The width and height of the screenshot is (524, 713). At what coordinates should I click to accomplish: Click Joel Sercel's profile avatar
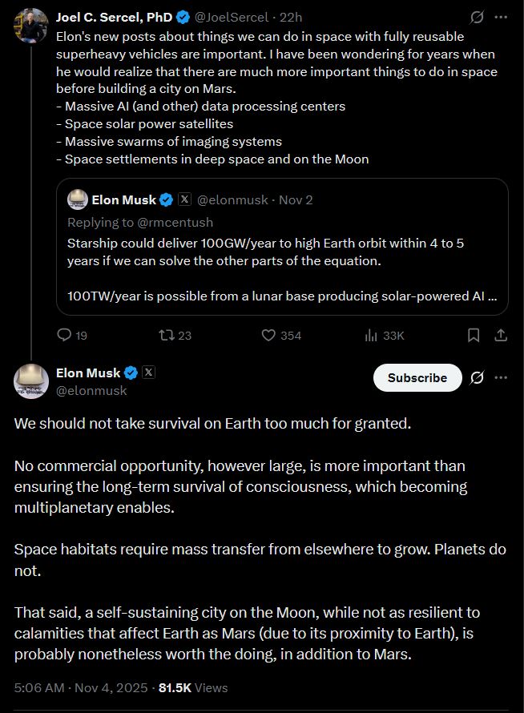(x=31, y=25)
